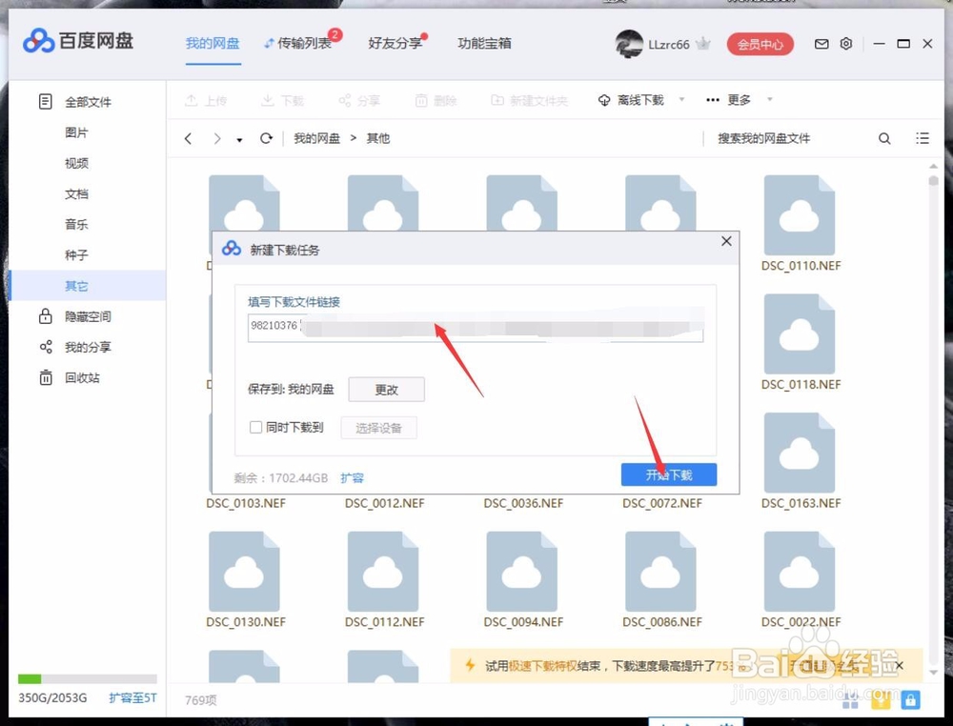The width and height of the screenshot is (953, 726).
Task: Open hidden space with lock icon
Action: coord(74,316)
